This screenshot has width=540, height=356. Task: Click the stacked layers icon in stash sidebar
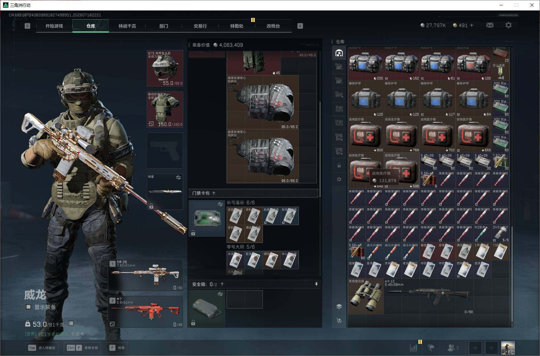pos(339,306)
